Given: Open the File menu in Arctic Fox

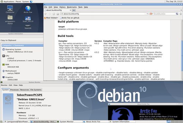Looking at the screenshot, I should (x=46, y=7).
